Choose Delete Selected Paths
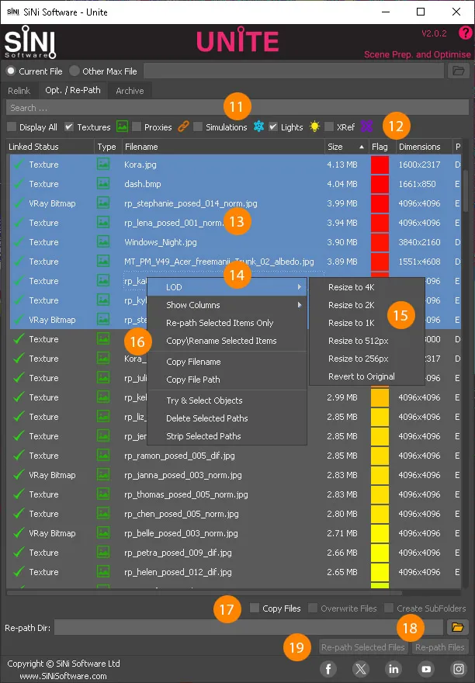Screen dimensions: 475x683 pyautogui.click(x=227, y=418)
